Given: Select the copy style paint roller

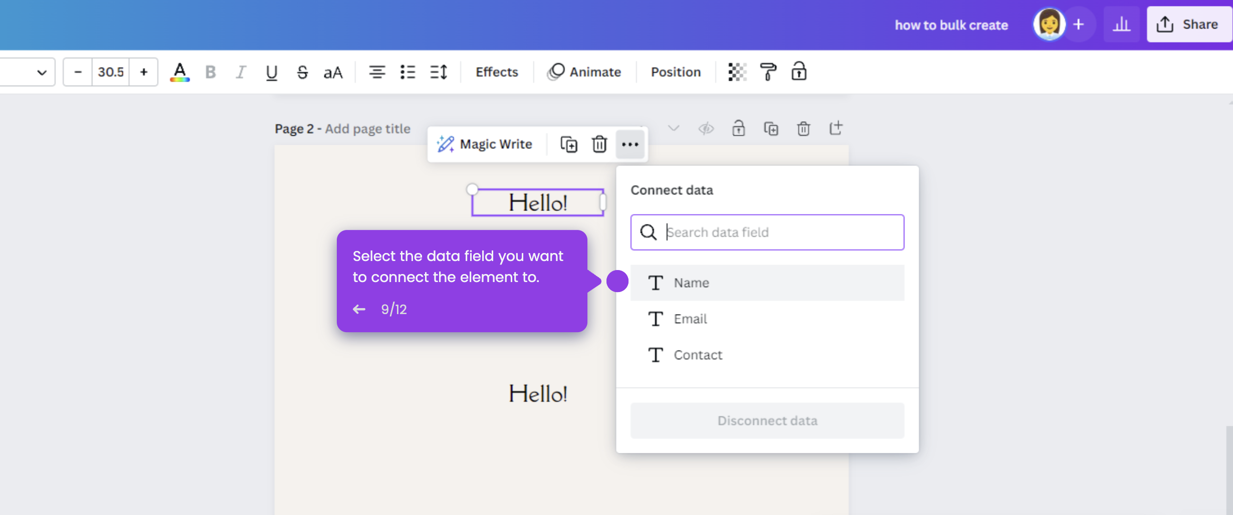Looking at the screenshot, I should tap(768, 72).
